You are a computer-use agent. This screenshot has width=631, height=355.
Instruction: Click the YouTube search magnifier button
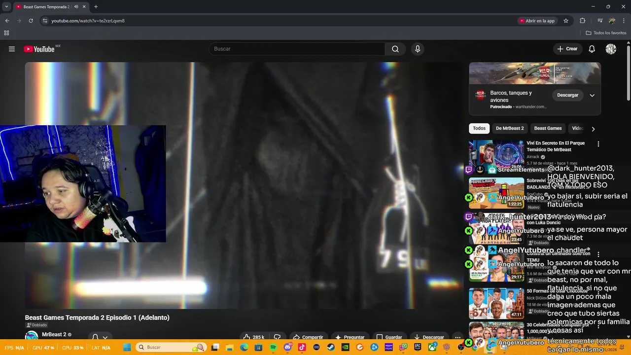tap(395, 49)
